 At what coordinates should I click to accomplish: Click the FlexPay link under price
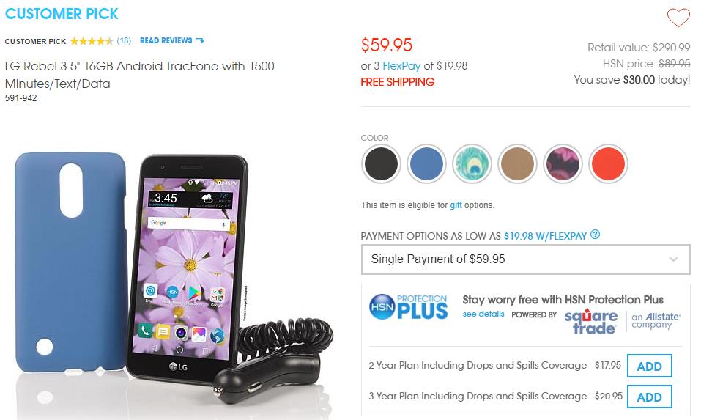[401, 66]
